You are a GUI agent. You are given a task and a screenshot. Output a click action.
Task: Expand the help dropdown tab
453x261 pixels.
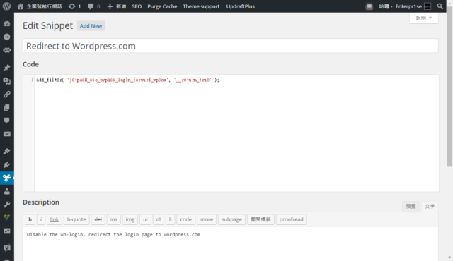coord(423,18)
